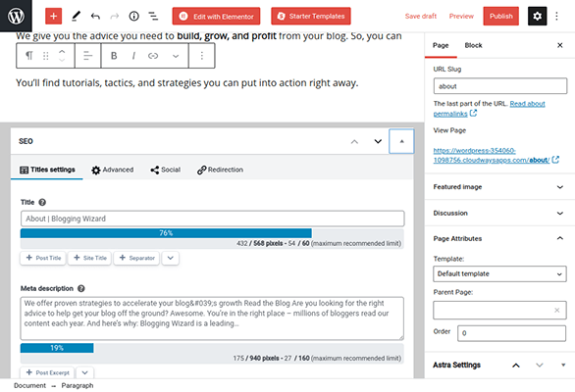Switch to the Page tab
The height and width of the screenshot is (392, 575).
441,45
